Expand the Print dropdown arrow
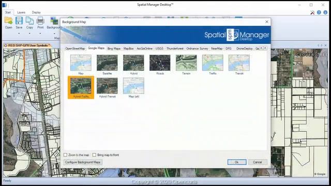This screenshot has height=186, width=331. click(x=40, y=33)
